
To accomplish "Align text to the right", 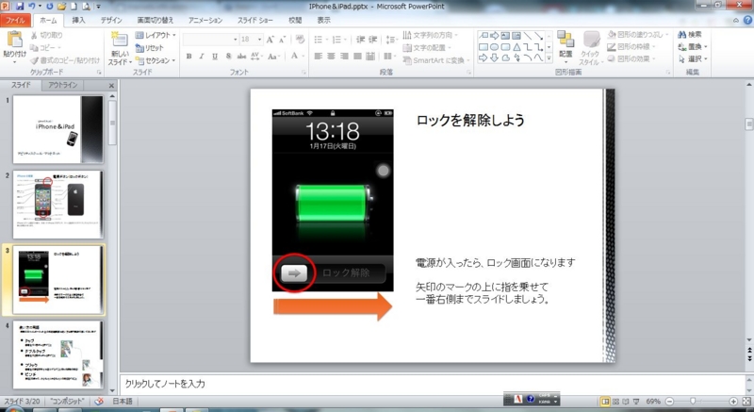I will (344, 57).
